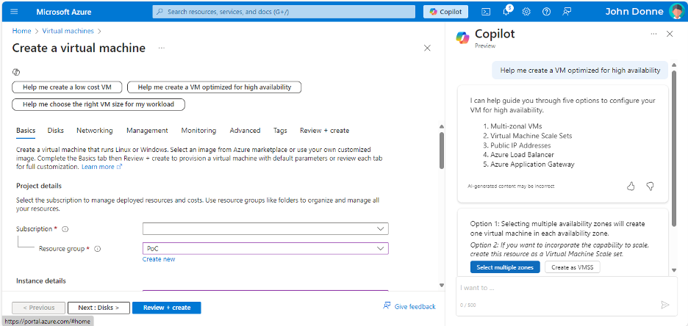Switch to the Review + create tab

325,131
